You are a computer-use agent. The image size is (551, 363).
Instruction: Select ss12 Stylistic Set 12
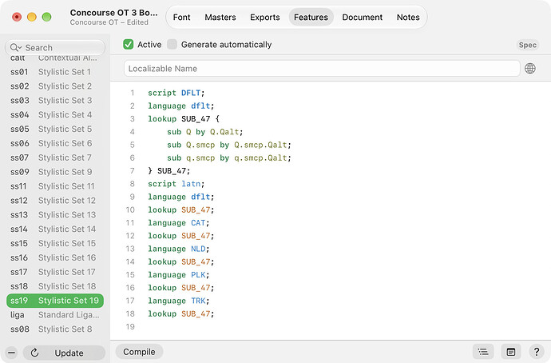(55, 201)
